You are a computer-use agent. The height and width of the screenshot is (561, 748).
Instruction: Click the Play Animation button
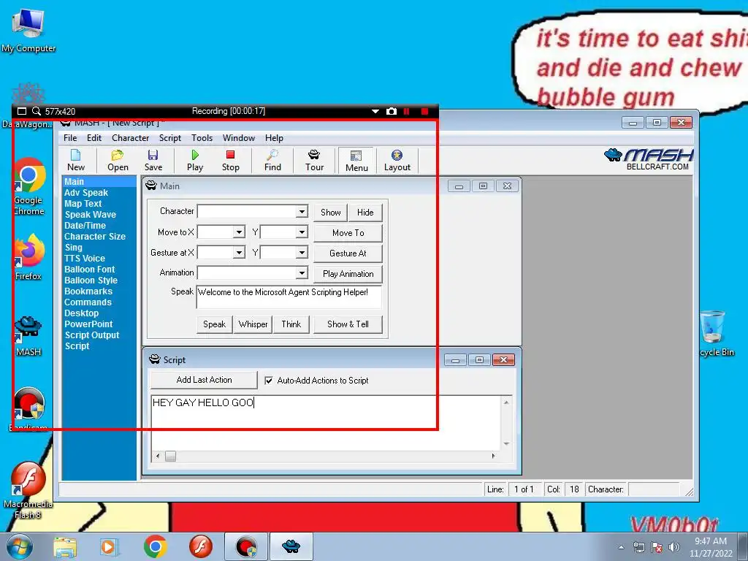(x=348, y=274)
